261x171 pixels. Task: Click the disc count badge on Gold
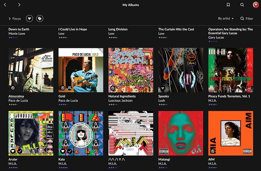(x=101, y=50)
